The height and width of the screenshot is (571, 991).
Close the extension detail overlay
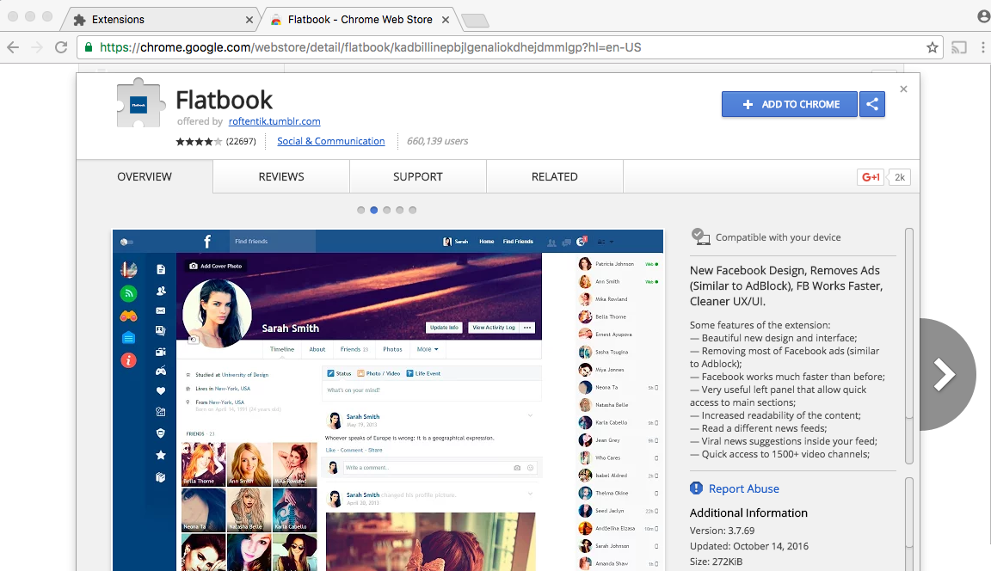[x=904, y=89]
